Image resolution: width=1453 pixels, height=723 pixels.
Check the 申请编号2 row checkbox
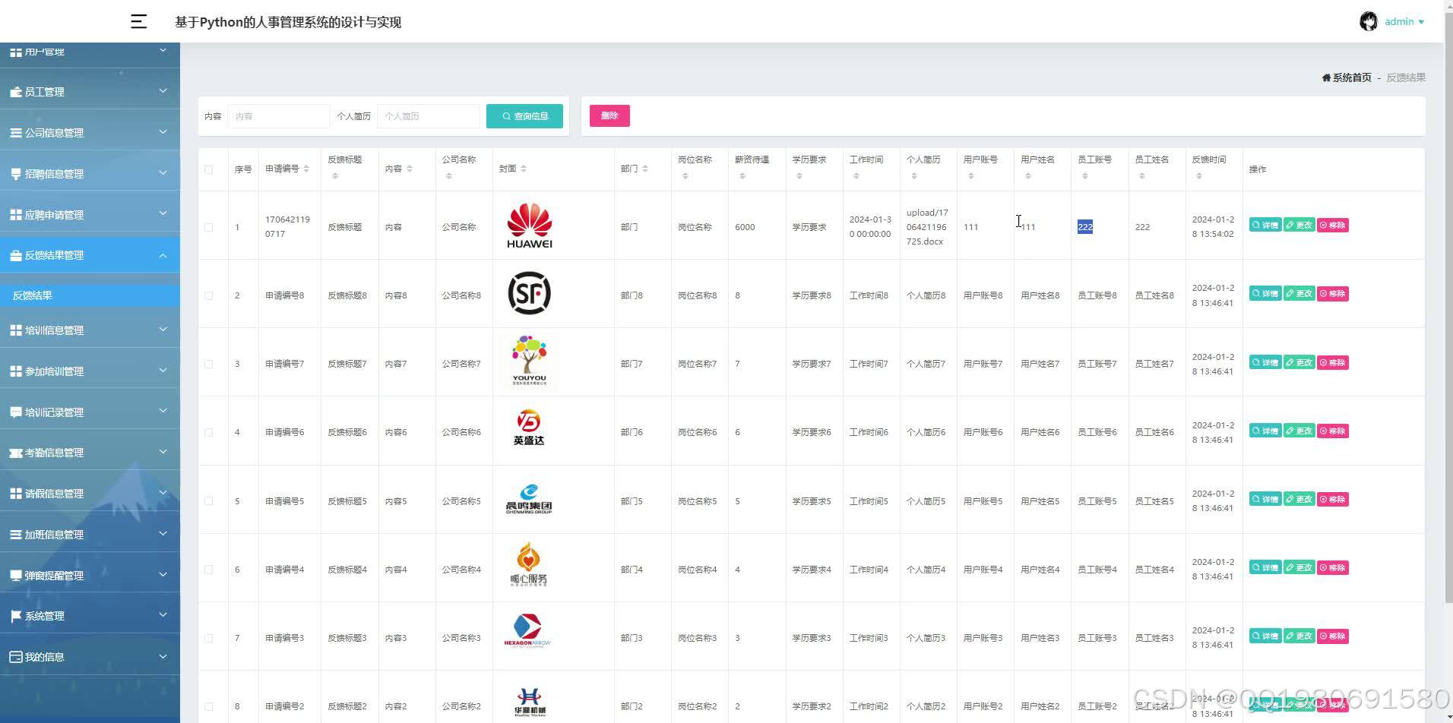point(209,706)
